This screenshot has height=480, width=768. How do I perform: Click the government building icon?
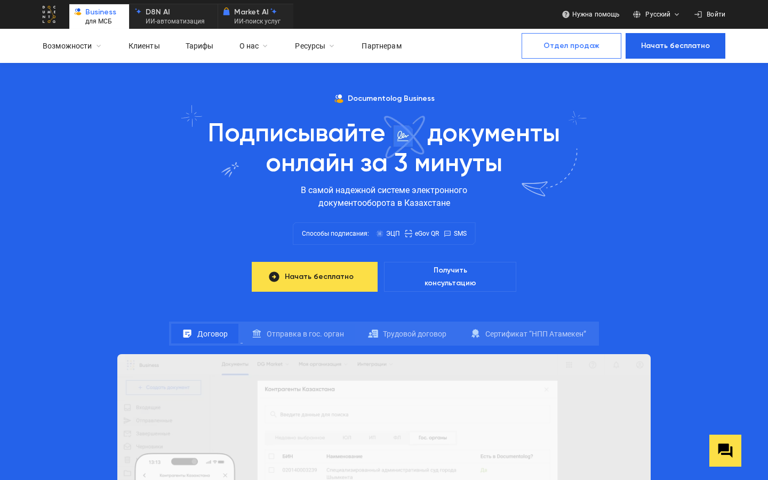(257, 334)
